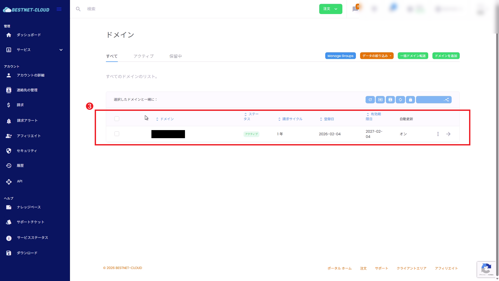The width and height of the screenshot is (499, 281).
Task: Click the lock icon in bulk actions
Action: pos(410,100)
